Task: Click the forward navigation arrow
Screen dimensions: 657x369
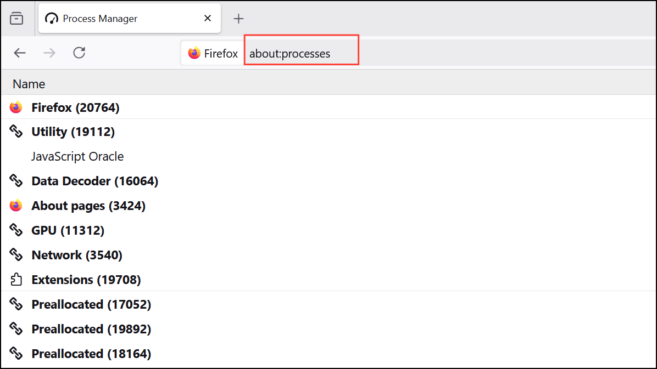Action: tap(49, 53)
